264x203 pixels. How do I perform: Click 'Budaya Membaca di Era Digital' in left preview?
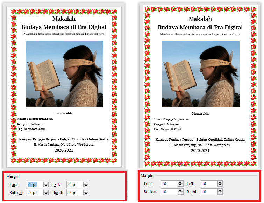pyautogui.click(x=64, y=27)
